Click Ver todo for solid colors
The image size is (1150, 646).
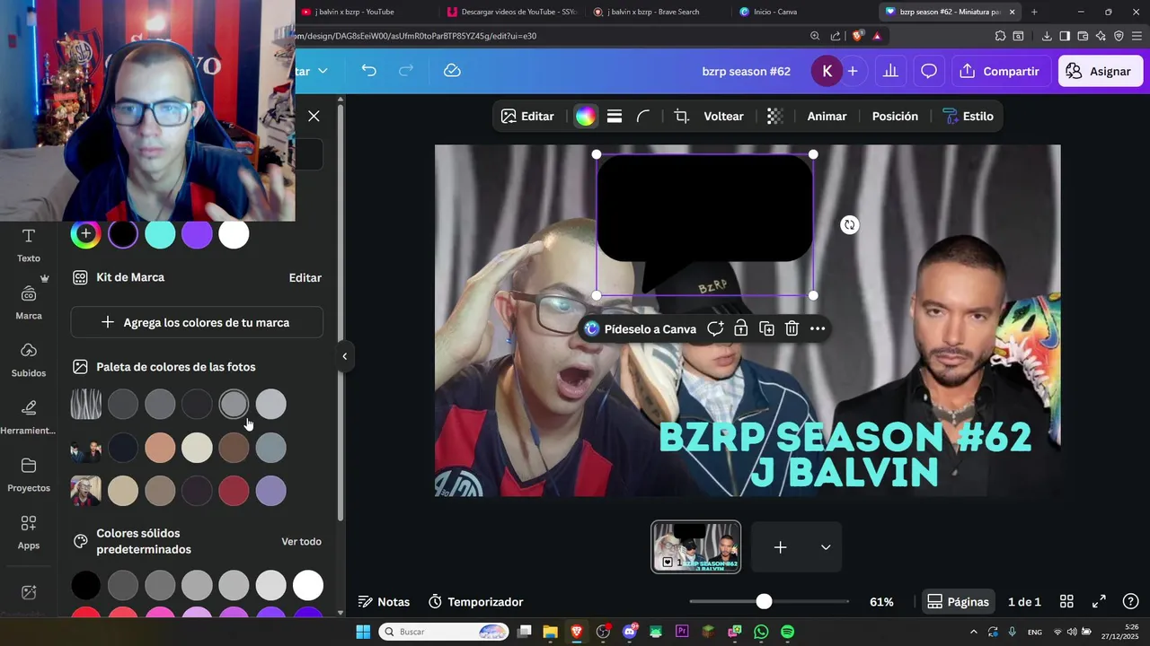301,541
